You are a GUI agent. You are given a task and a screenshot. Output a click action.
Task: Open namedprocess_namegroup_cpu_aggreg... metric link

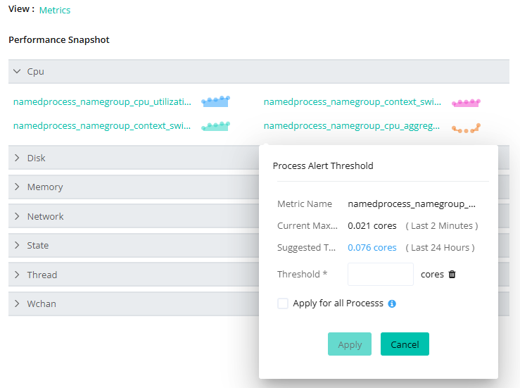352,126
